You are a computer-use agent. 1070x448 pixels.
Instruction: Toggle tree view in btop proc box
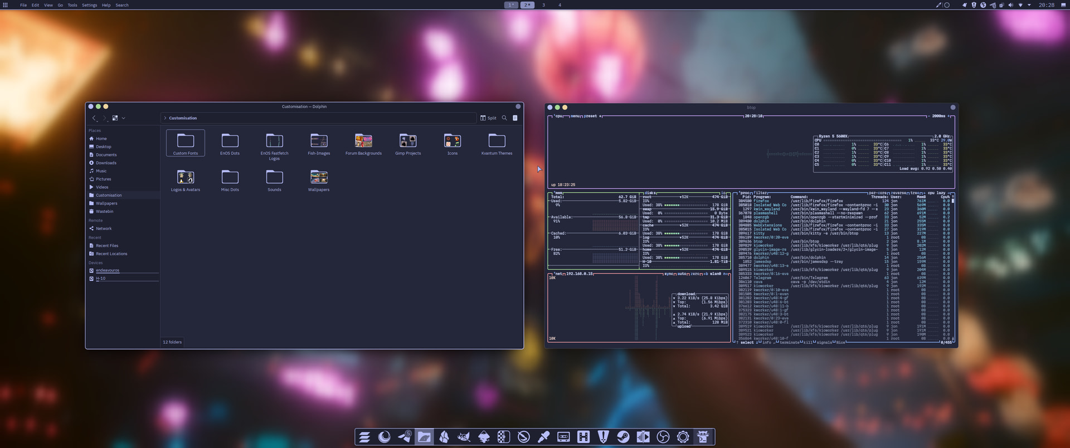[x=916, y=193]
